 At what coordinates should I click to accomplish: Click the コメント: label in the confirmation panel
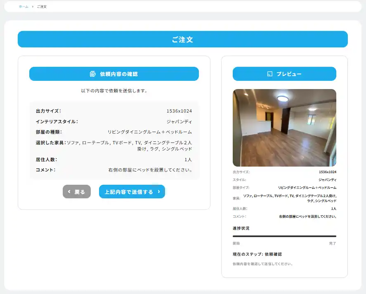point(45,170)
